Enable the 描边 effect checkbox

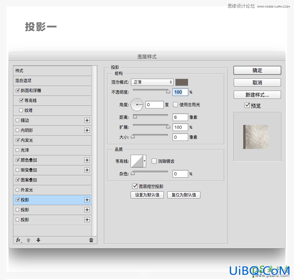[18, 120]
